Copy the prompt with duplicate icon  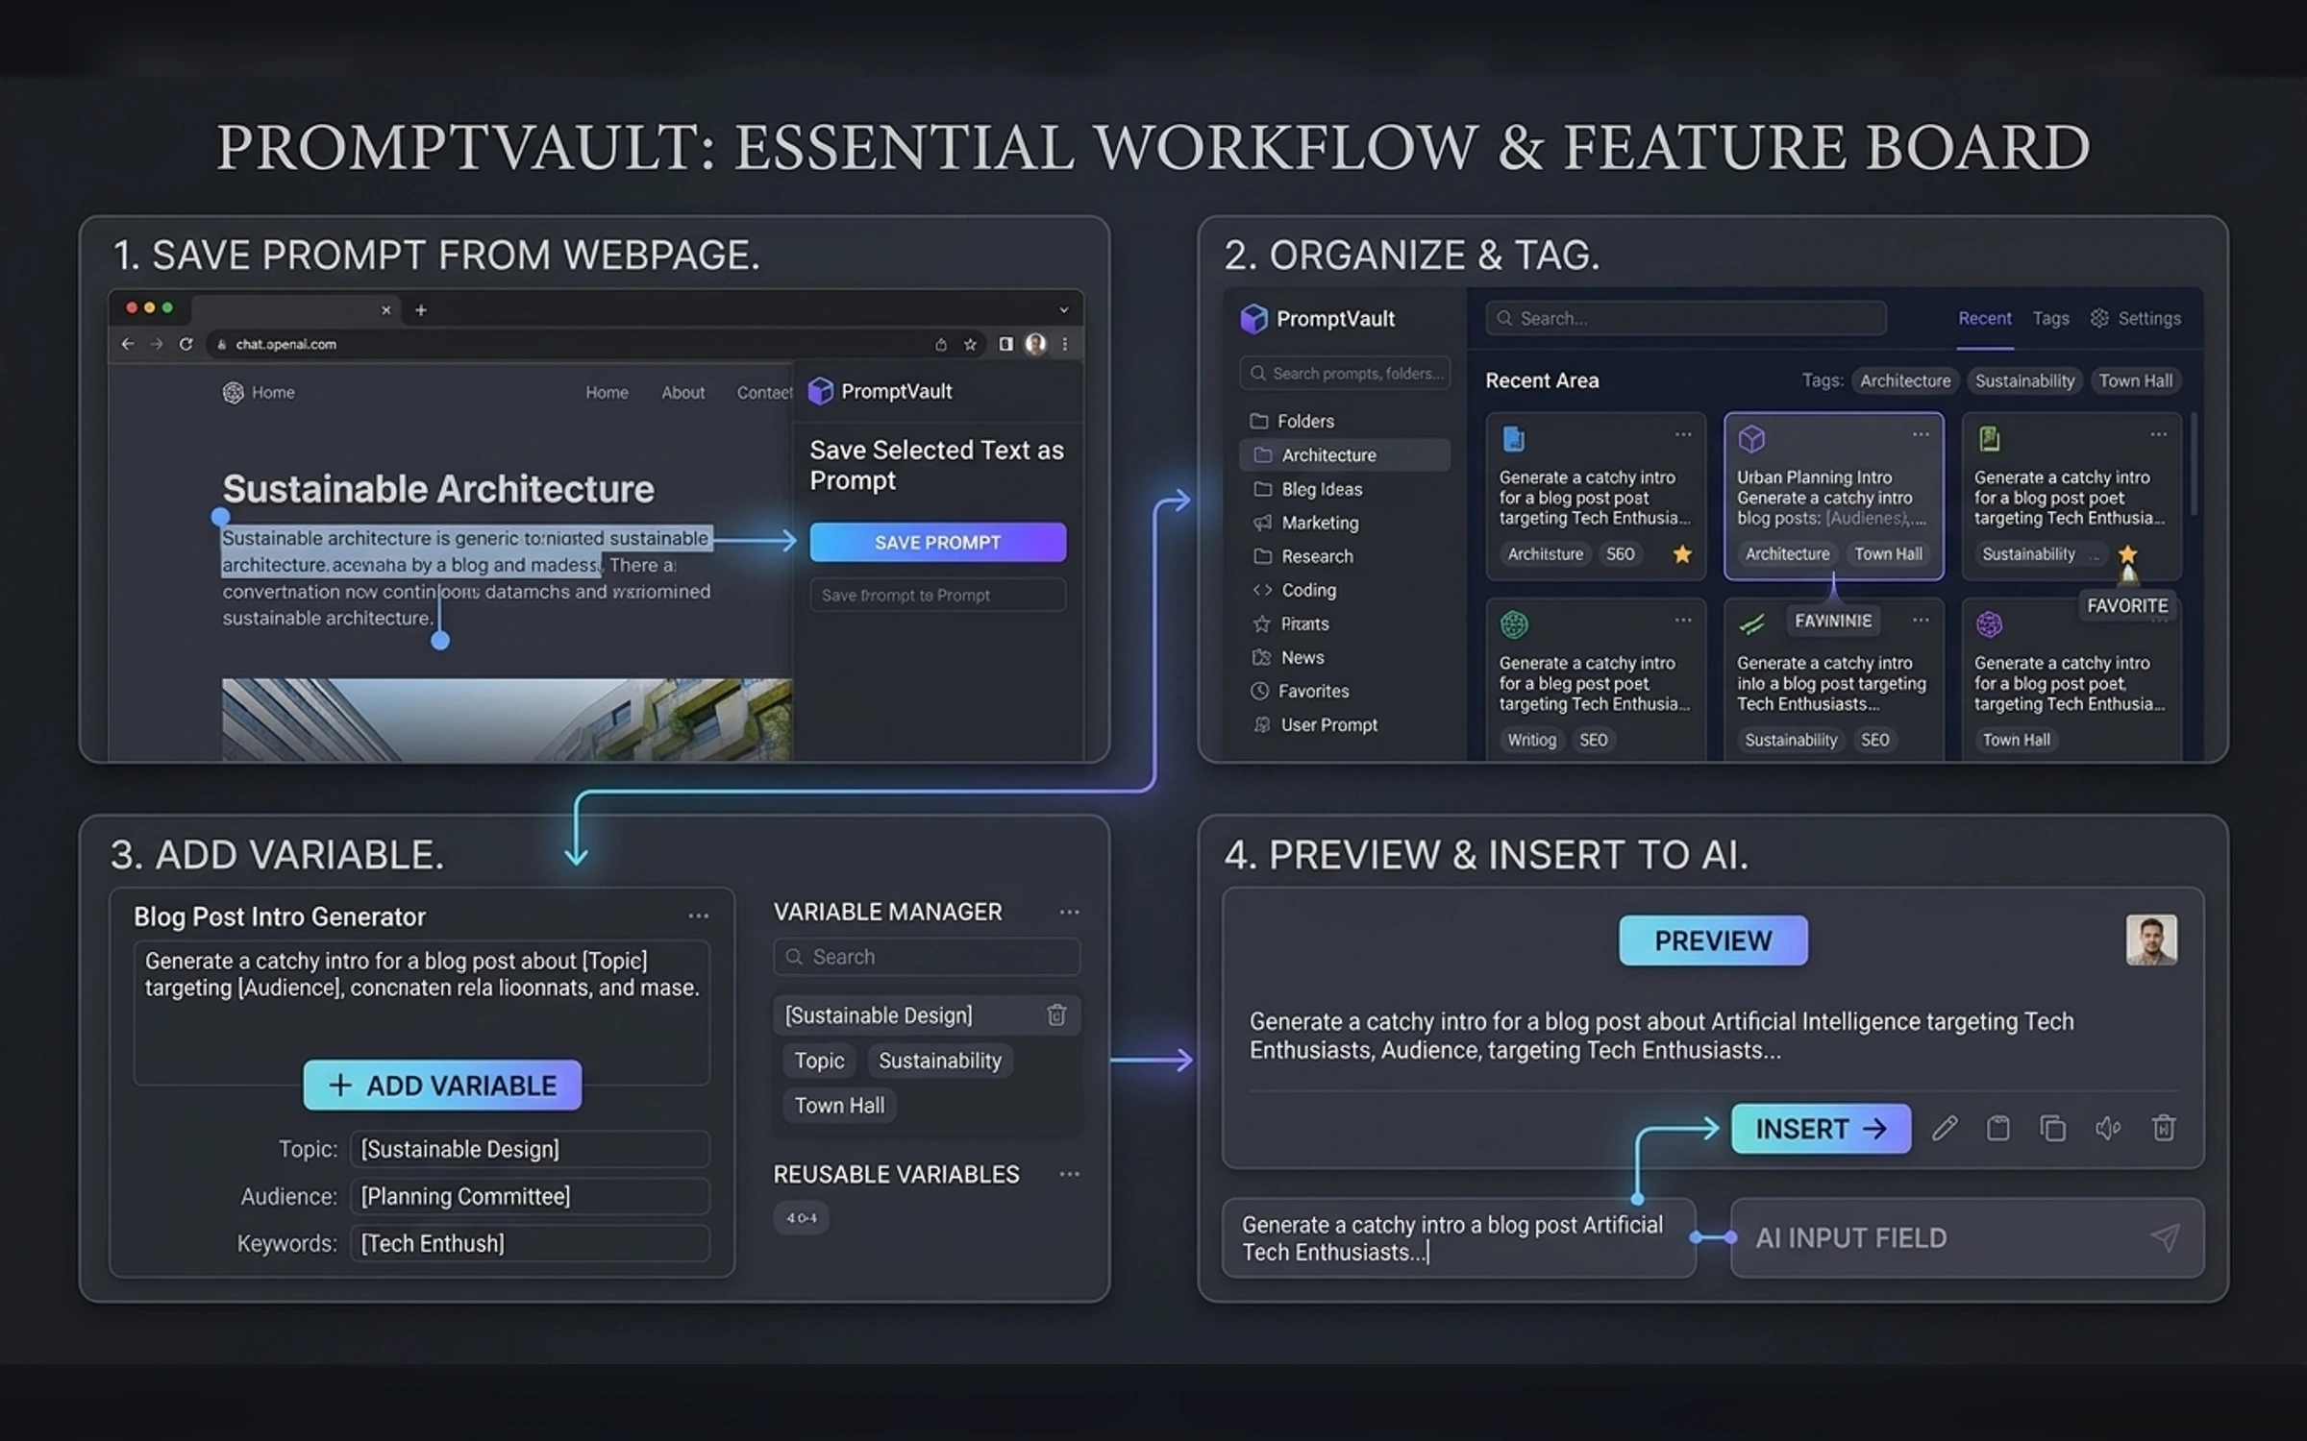click(x=2053, y=1128)
